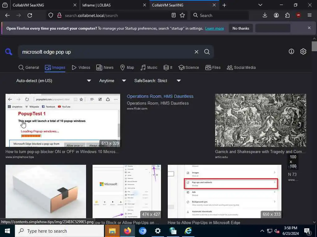Image resolution: width=317 pixels, height=237 pixels.
Task: Click the Firefox address bar URL
Action: 91,15
